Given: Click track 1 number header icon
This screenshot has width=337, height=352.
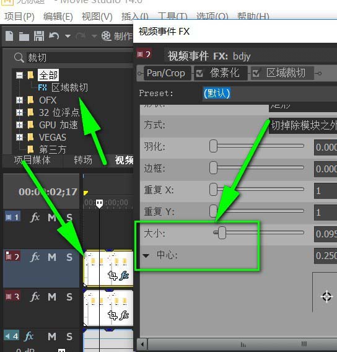Looking at the screenshot, I should [12, 217].
